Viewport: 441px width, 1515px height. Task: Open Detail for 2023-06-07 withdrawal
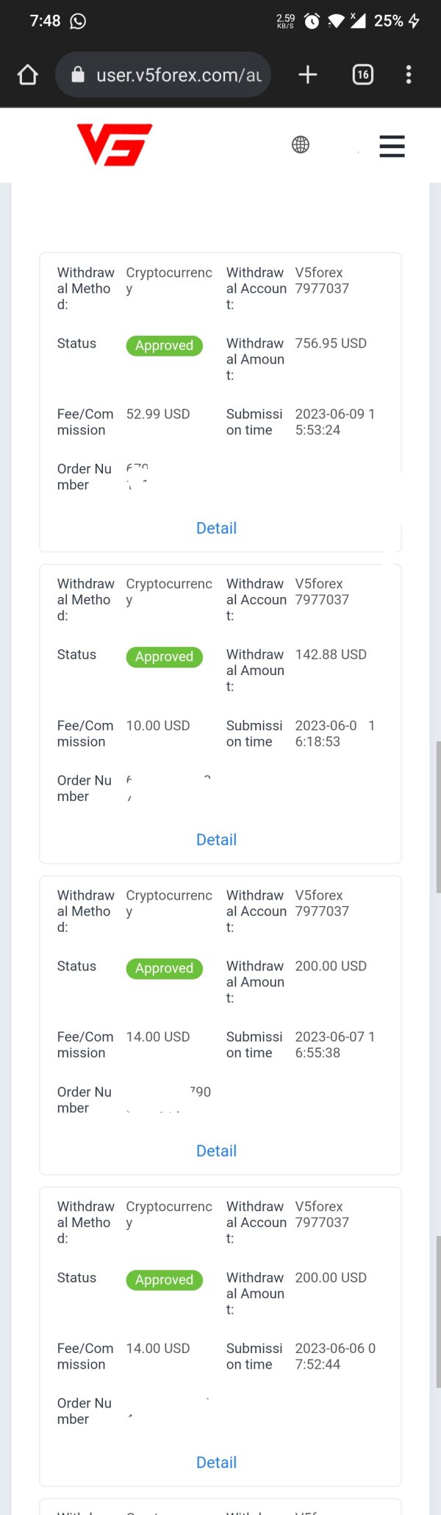click(x=216, y=1151)
